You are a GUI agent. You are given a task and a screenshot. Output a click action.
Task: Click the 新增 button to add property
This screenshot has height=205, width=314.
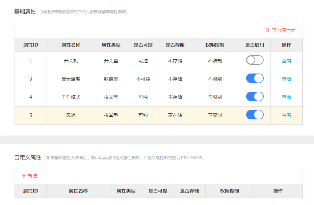(29, 176)
